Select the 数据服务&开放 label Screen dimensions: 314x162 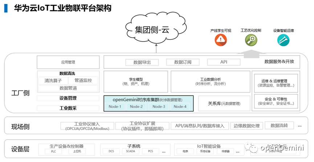(279, 61)
